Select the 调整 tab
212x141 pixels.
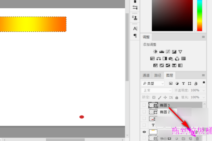(x=146, y=37)
